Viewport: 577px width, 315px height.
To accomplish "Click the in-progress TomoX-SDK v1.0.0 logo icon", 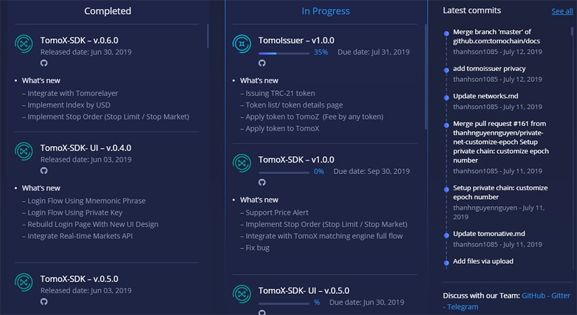I will pos(242,163).
